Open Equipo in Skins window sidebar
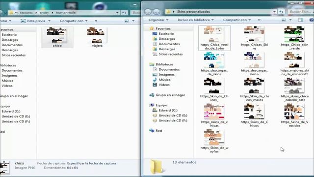Screen dimensions: 314x177 [x=161, y=105]
